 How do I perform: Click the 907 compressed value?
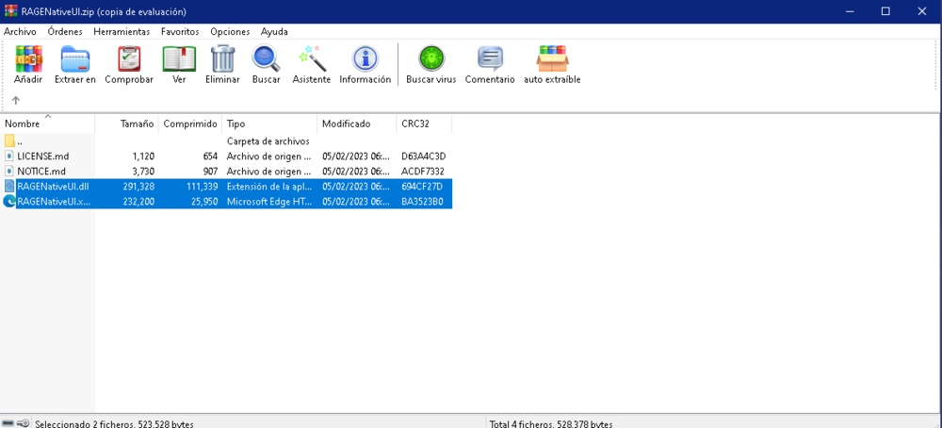[210, 172]
